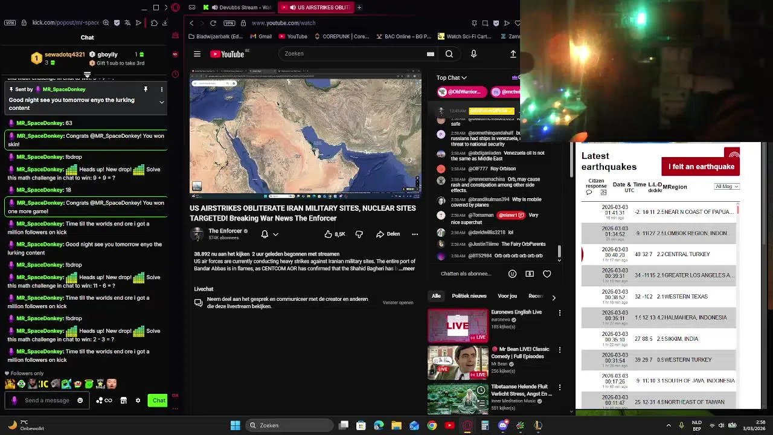773x435 pixels.
Task: Reload the YouTube page
Action: click(213, 23)
